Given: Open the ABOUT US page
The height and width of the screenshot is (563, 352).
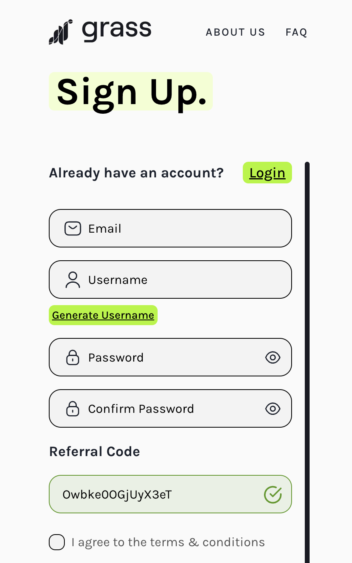Looking at the screenshot, I should (x=235, y=32).
